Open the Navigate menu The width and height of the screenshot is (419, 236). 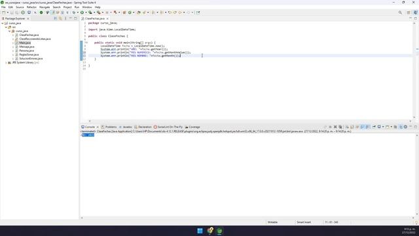pos(45,7)
